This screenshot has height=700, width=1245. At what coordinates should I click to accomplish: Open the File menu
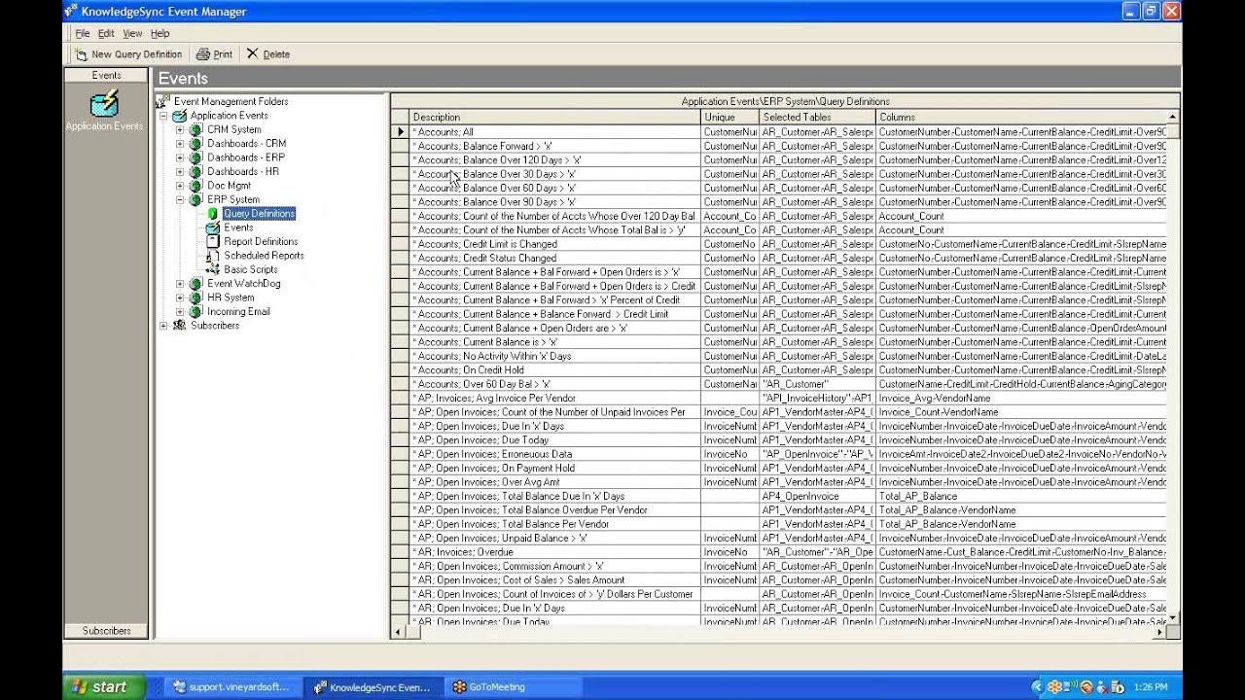tap(83, 33)
